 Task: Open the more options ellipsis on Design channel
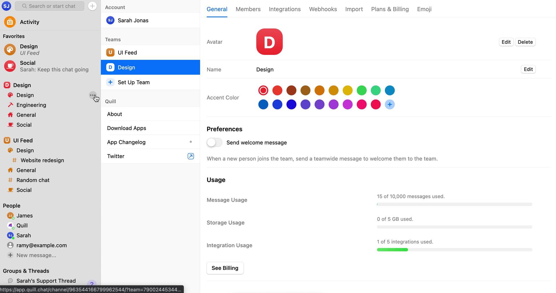click(x=92, y=95)
